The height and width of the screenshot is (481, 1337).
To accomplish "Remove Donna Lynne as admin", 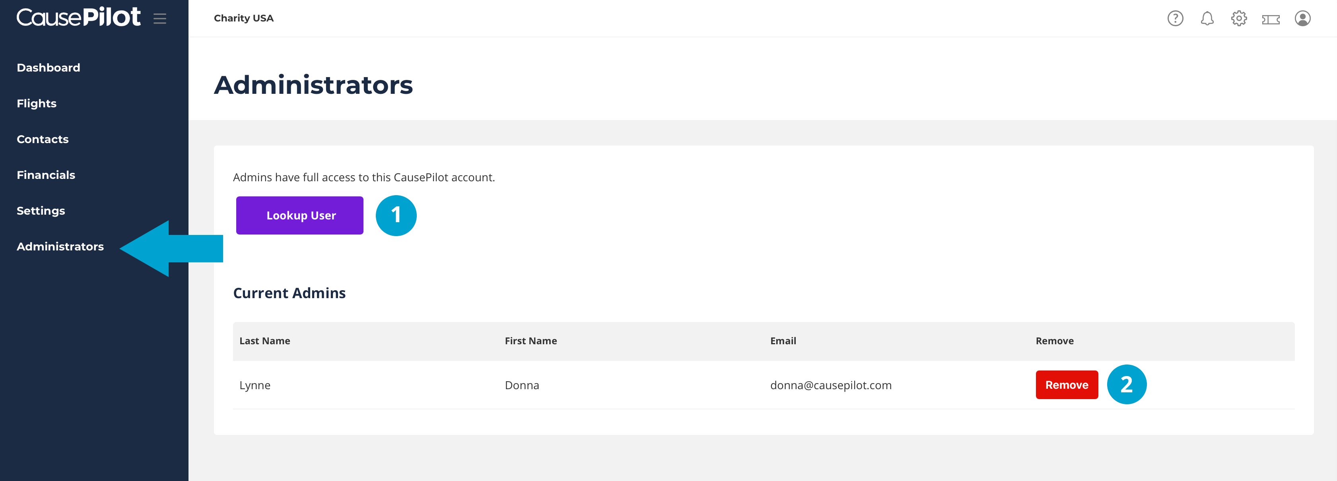I will coord(1066,384).
